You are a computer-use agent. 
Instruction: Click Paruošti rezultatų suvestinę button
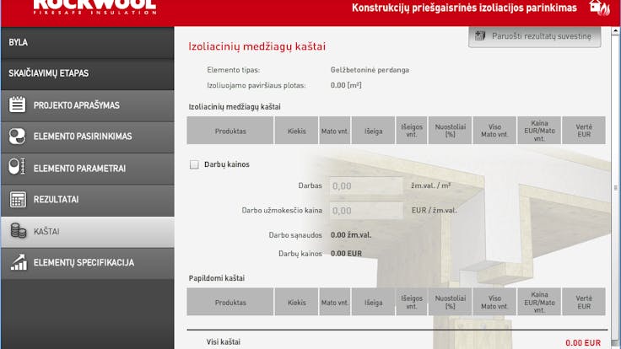click(x=534, y=36)
